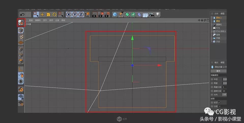Switch to Model mode cube icon
The width and height of the screenshot is (244, 123).
tap(21, 30)
